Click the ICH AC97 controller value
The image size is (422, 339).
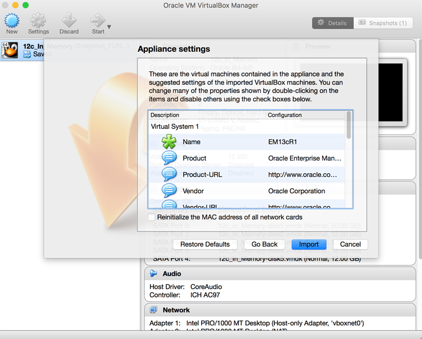[205, 295]
